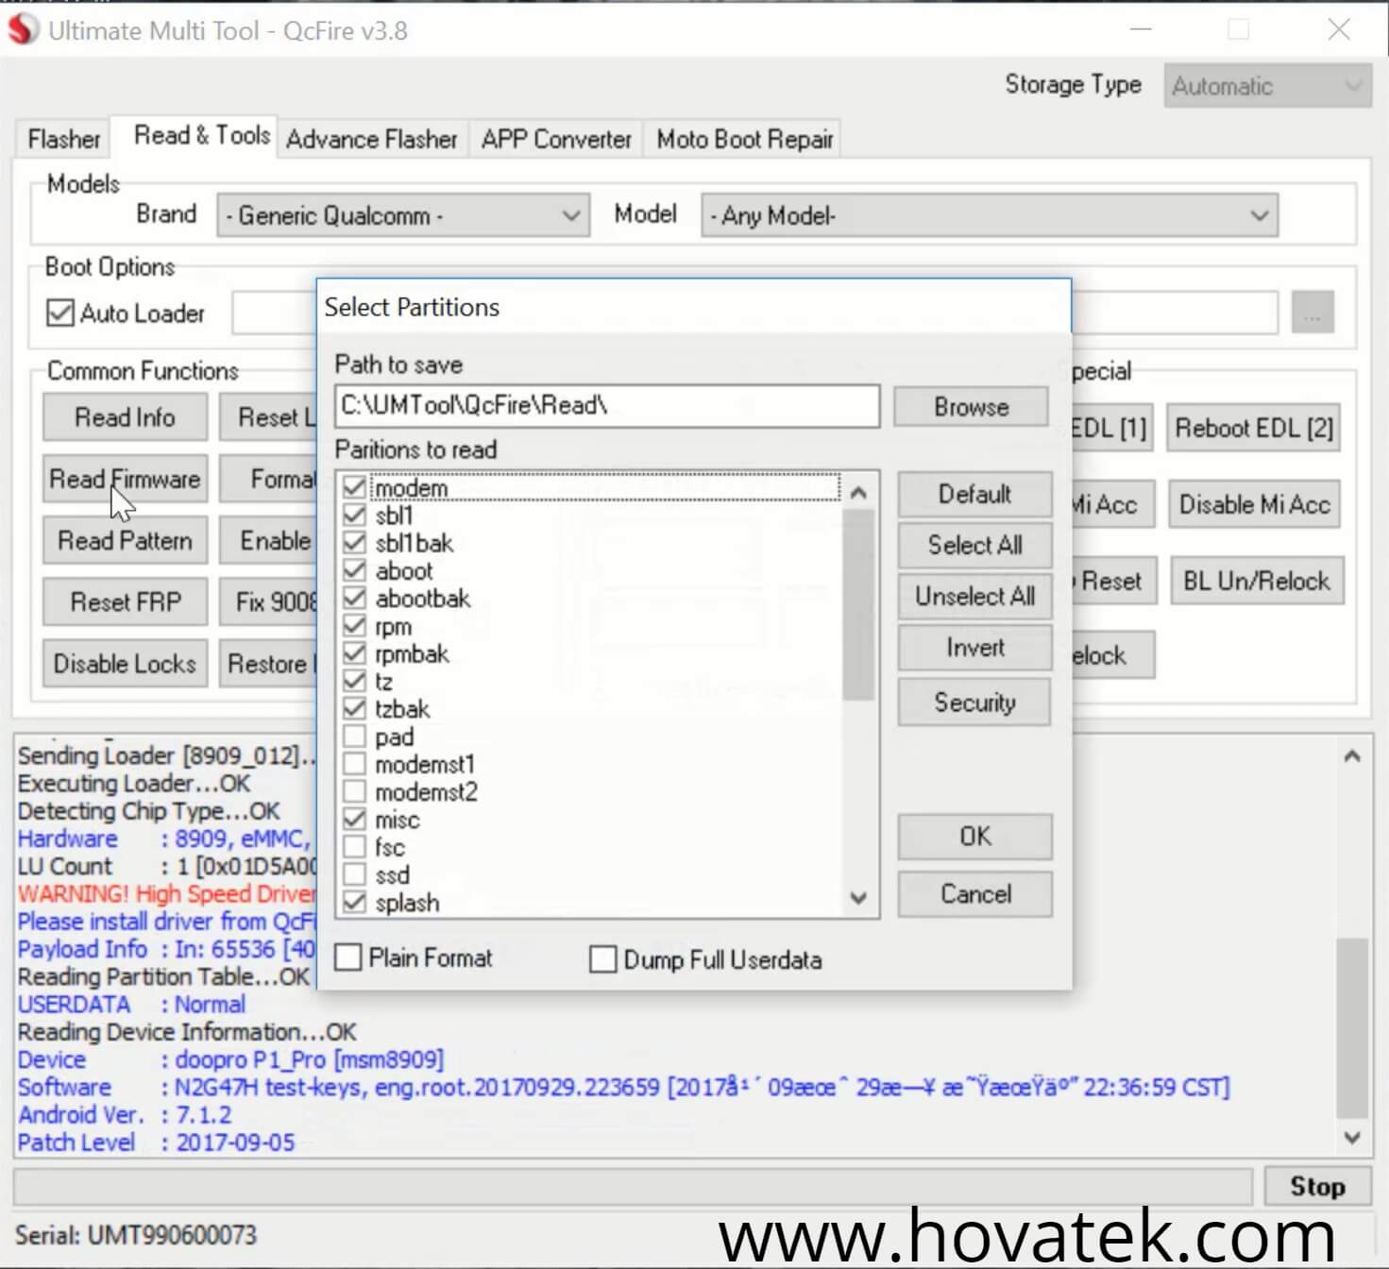Click the Default button
Viewport: 1389px width, 1269px height.
pos(974,494)
